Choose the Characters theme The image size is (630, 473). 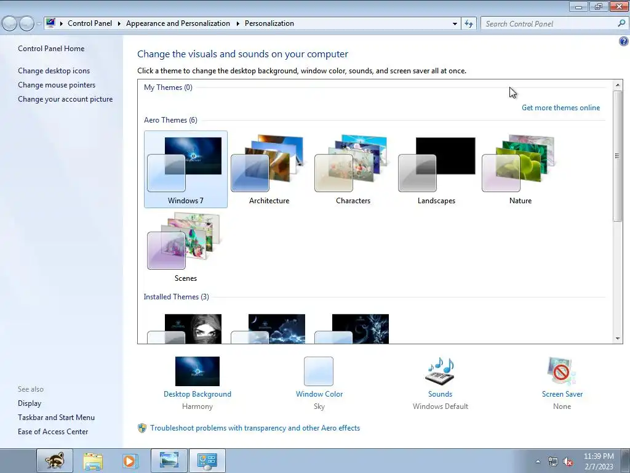(353, 169)
